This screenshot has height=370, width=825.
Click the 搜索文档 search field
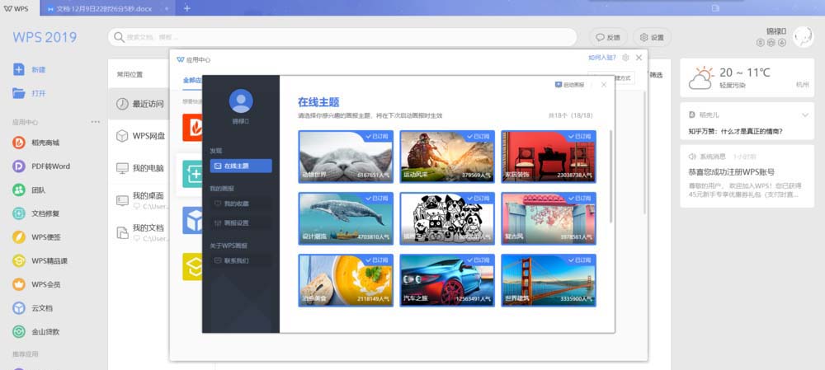[342, 37]
